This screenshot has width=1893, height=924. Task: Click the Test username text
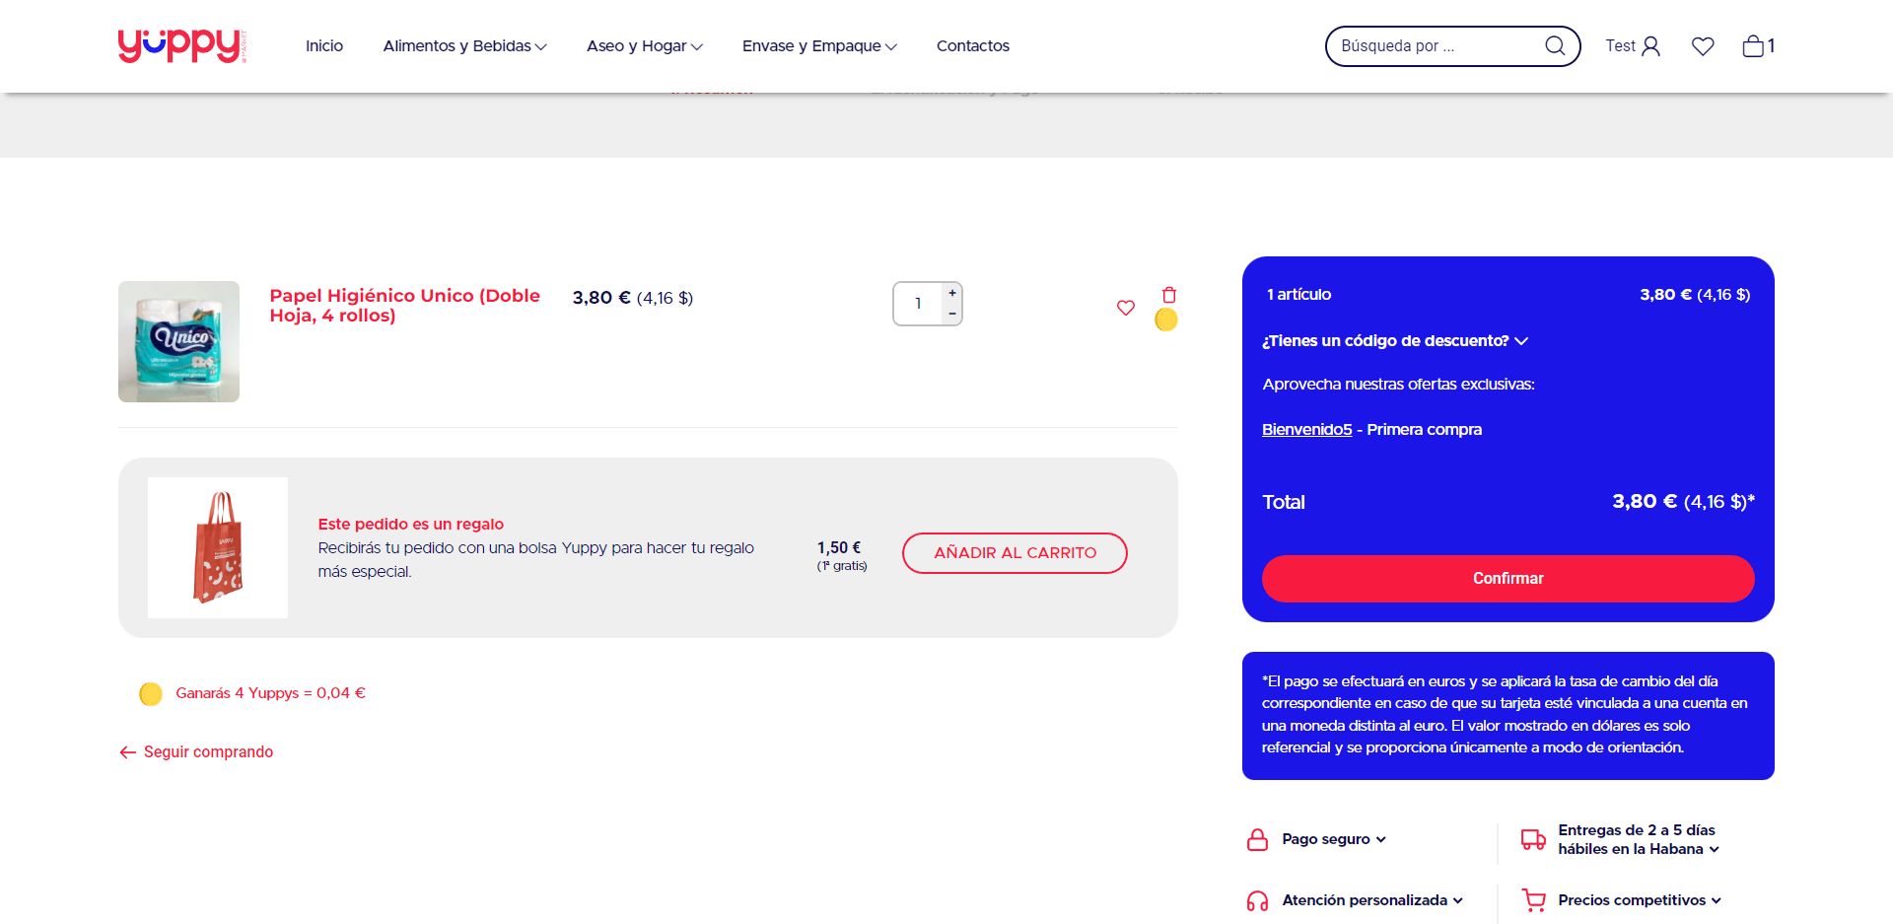point(1620,46)
